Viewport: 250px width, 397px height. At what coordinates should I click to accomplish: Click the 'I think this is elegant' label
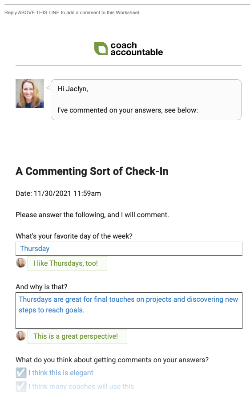pos(61,373)
